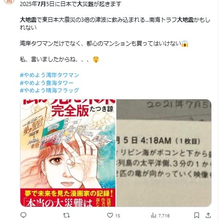Click the reply speech bubble icon
Viewport: 221px width, 222px height.
click(x=23, y=215)
